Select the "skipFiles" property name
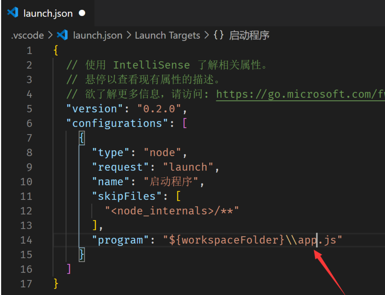Viewport: 385px width, 295px height. pos(126,196)
